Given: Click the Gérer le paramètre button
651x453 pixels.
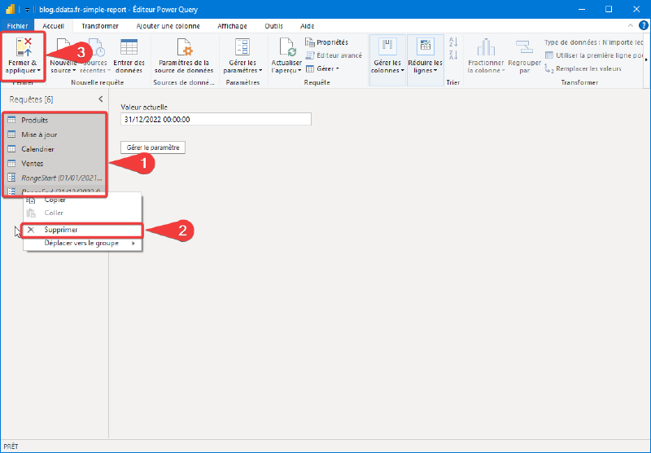Looking at the screenshot, I should (153, 147).
